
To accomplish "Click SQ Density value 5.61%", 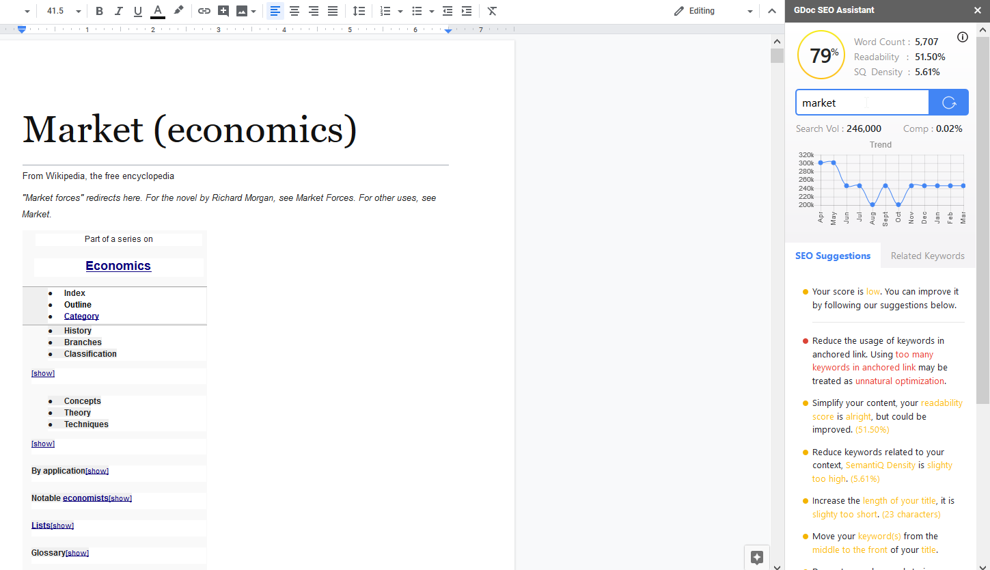I will 927,72.
